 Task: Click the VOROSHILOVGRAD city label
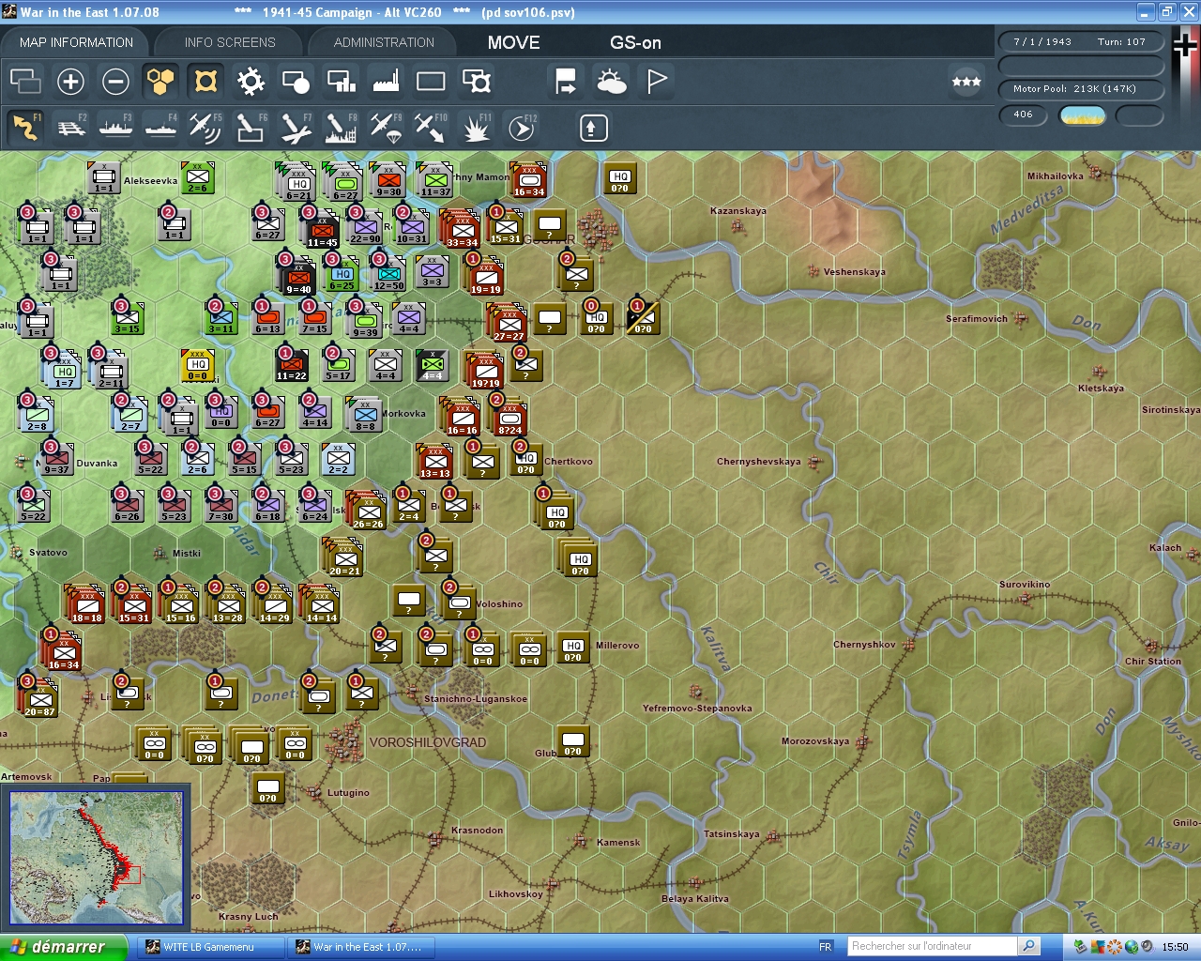click(x=428, y=742)
